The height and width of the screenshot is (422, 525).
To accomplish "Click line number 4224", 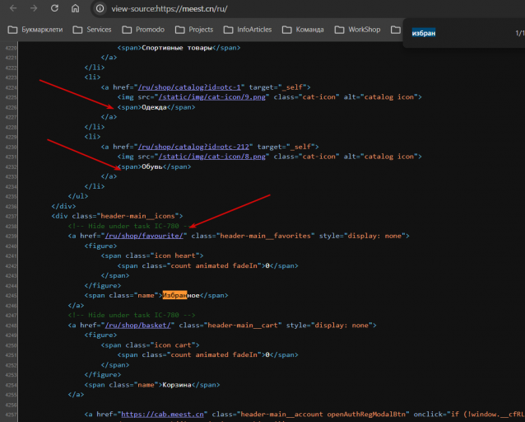I will point(11,88).
